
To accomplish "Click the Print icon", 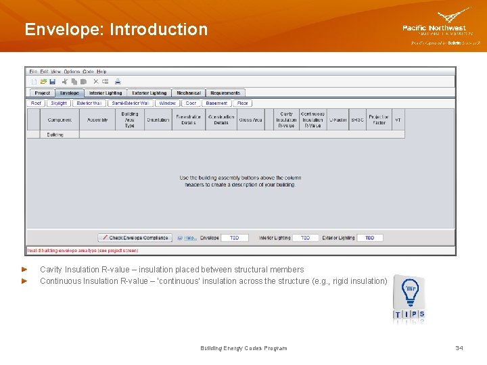I will [x=118, y=82].
